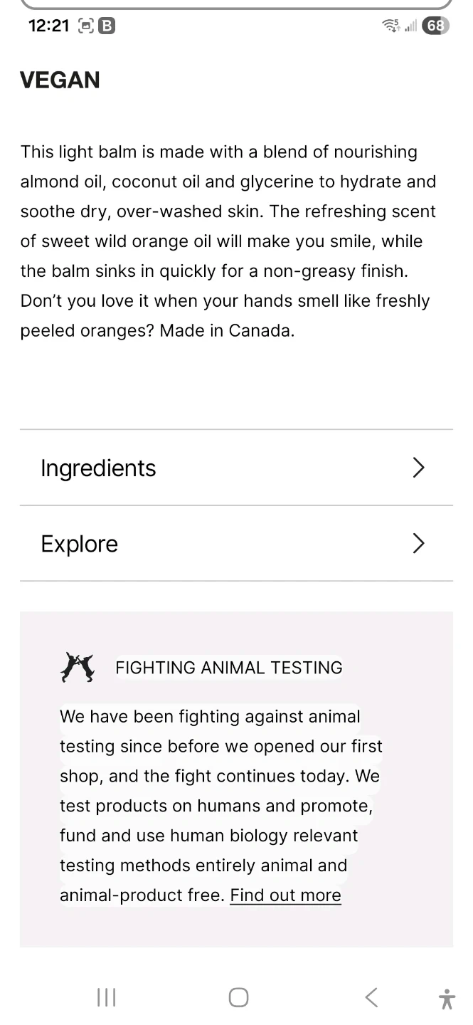The width and height of the screenshot is (473, 1025).
Task: Tap the VEGAN heading
Action: (x=60, y=80)
